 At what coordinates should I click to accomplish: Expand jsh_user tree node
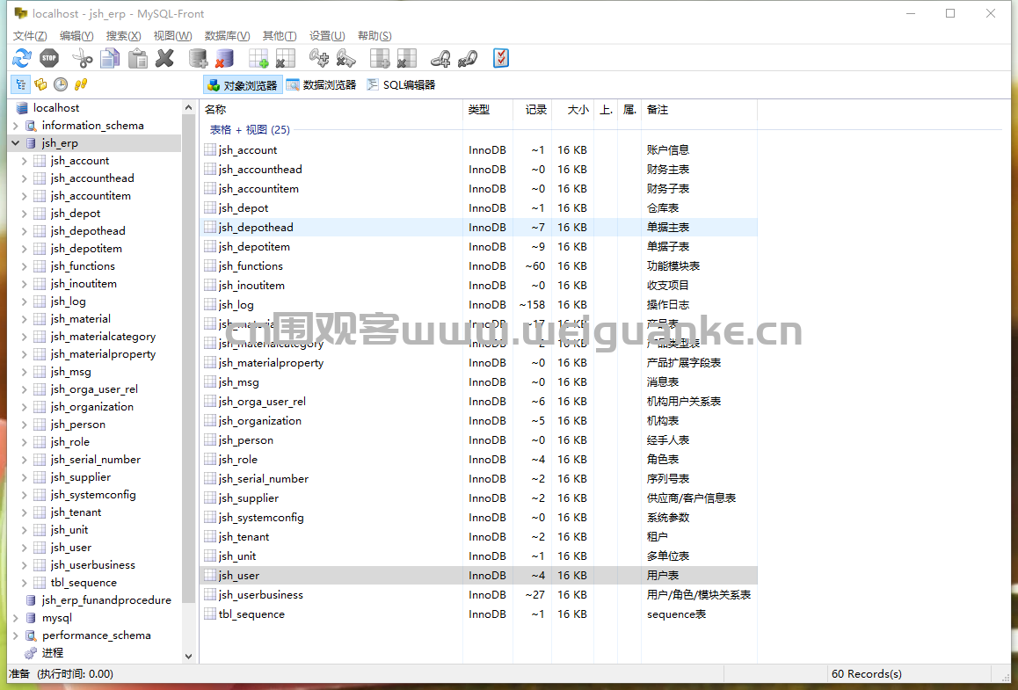coord(24,548)
